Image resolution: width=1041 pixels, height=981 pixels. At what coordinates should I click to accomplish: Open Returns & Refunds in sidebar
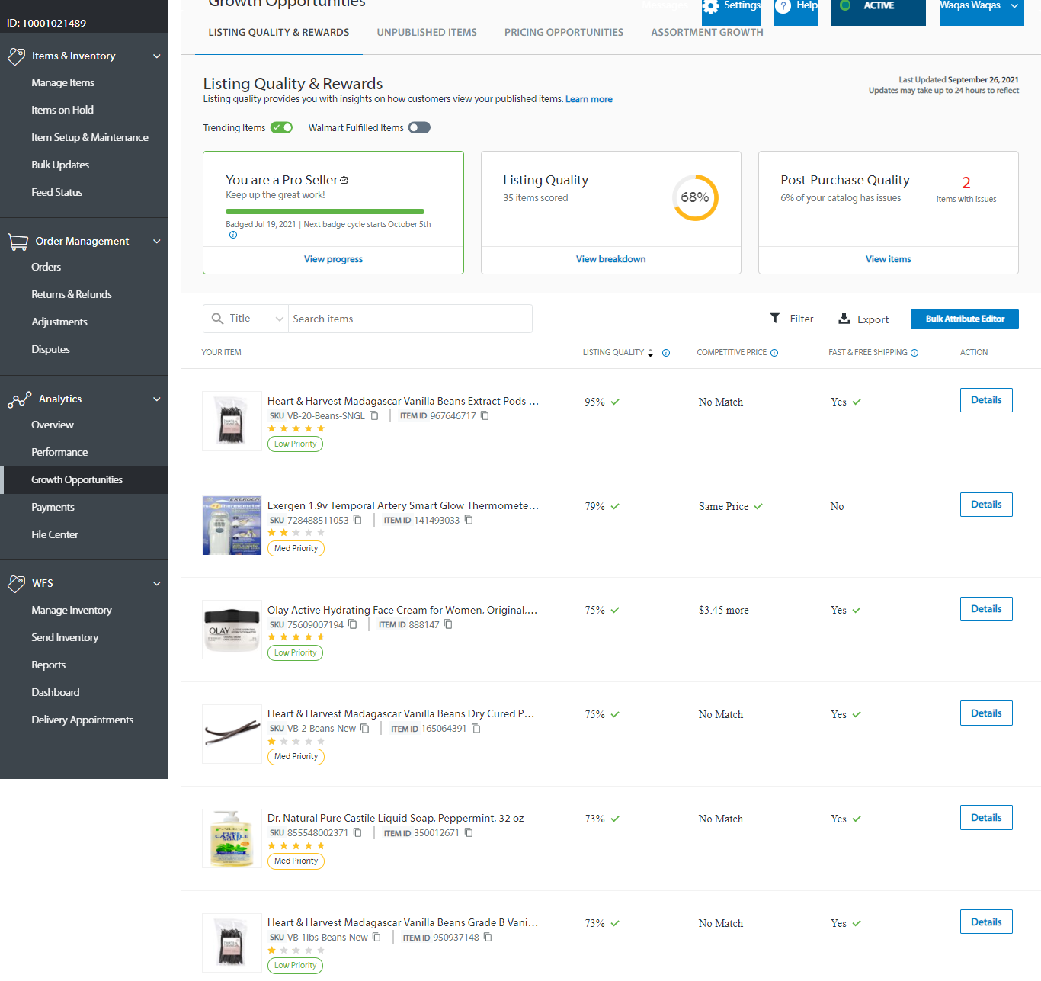(72, 295)
